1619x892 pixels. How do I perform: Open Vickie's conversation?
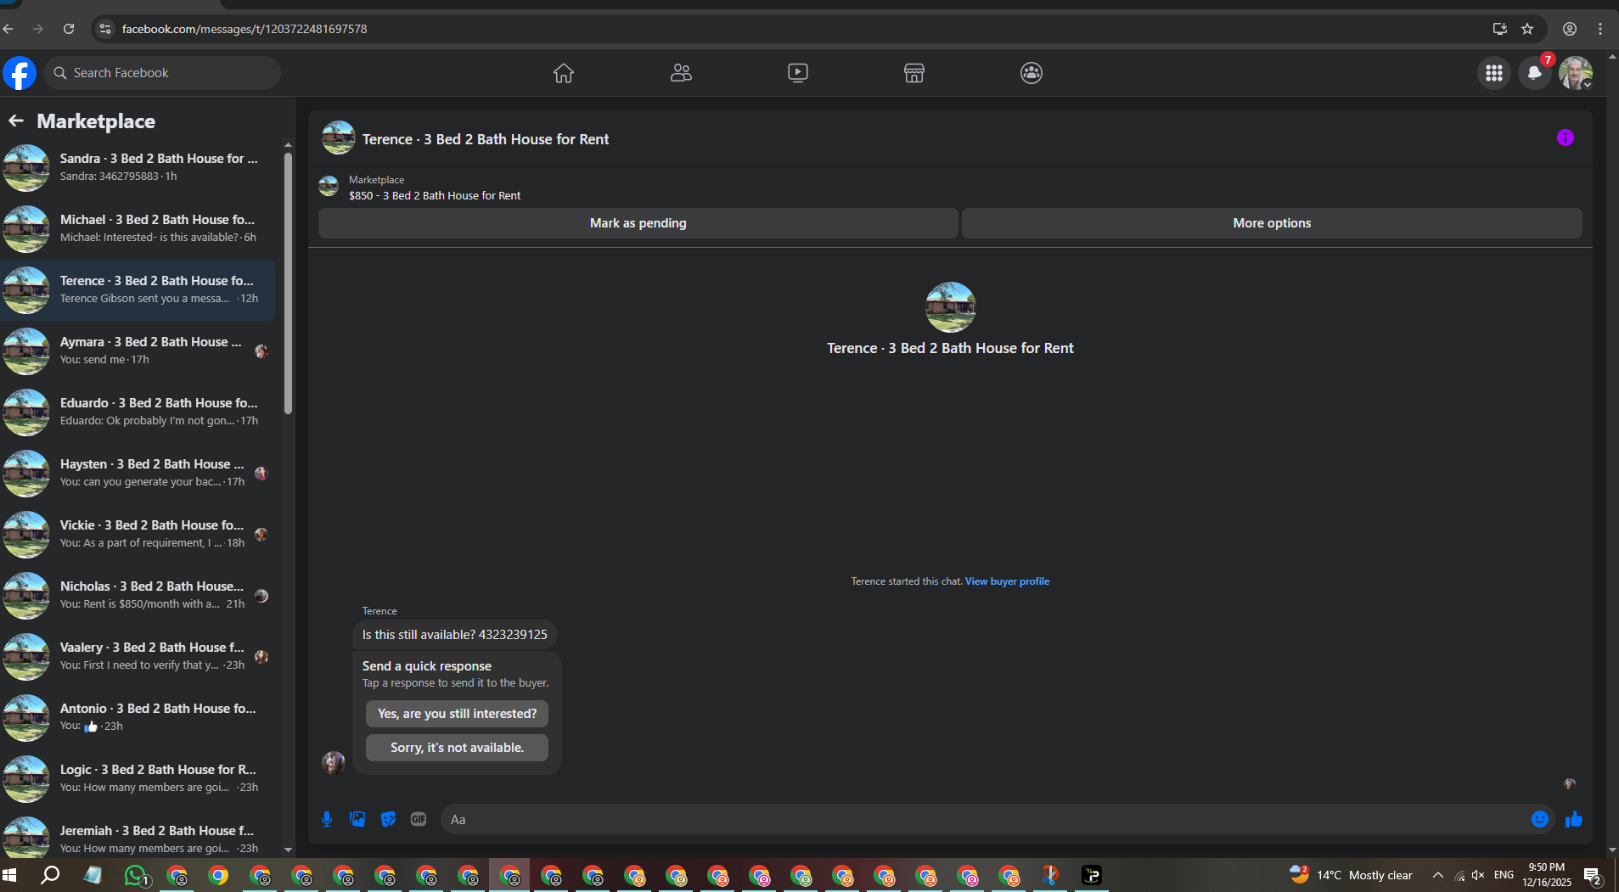pyautogui.click(x=138, y=534)
